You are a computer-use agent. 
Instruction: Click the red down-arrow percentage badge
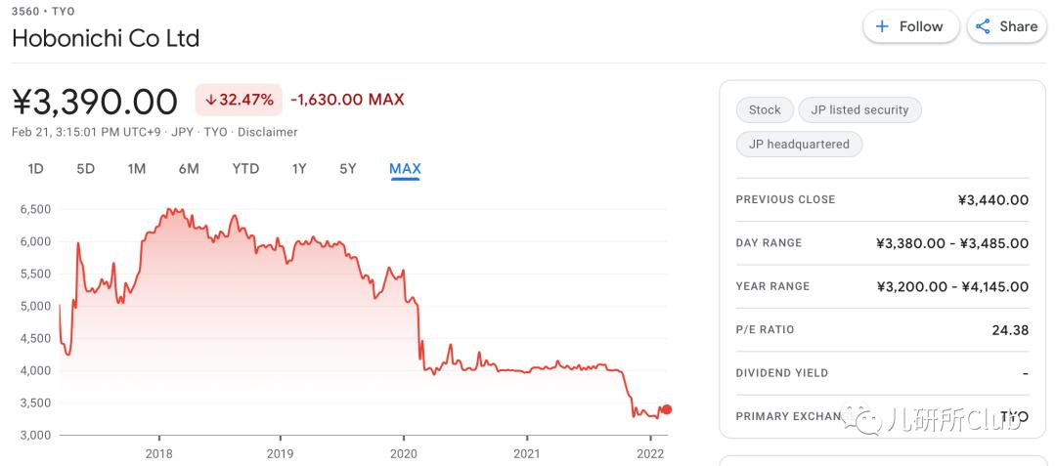[239, 100]
